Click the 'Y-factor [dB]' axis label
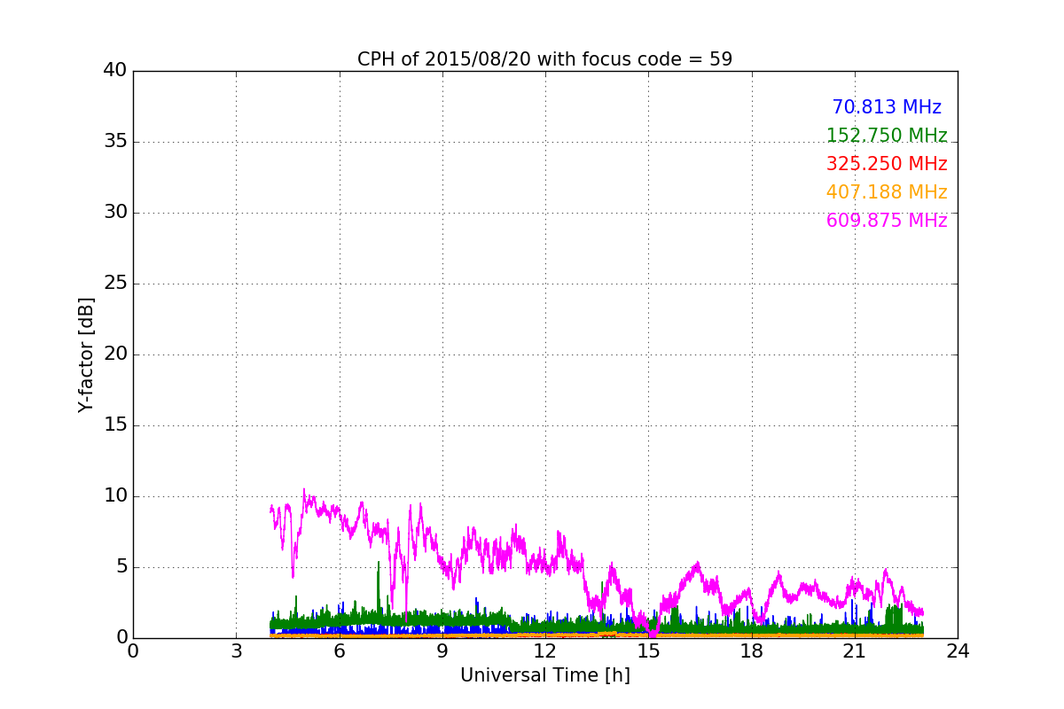1064x709 pixels. pos(85,354)
